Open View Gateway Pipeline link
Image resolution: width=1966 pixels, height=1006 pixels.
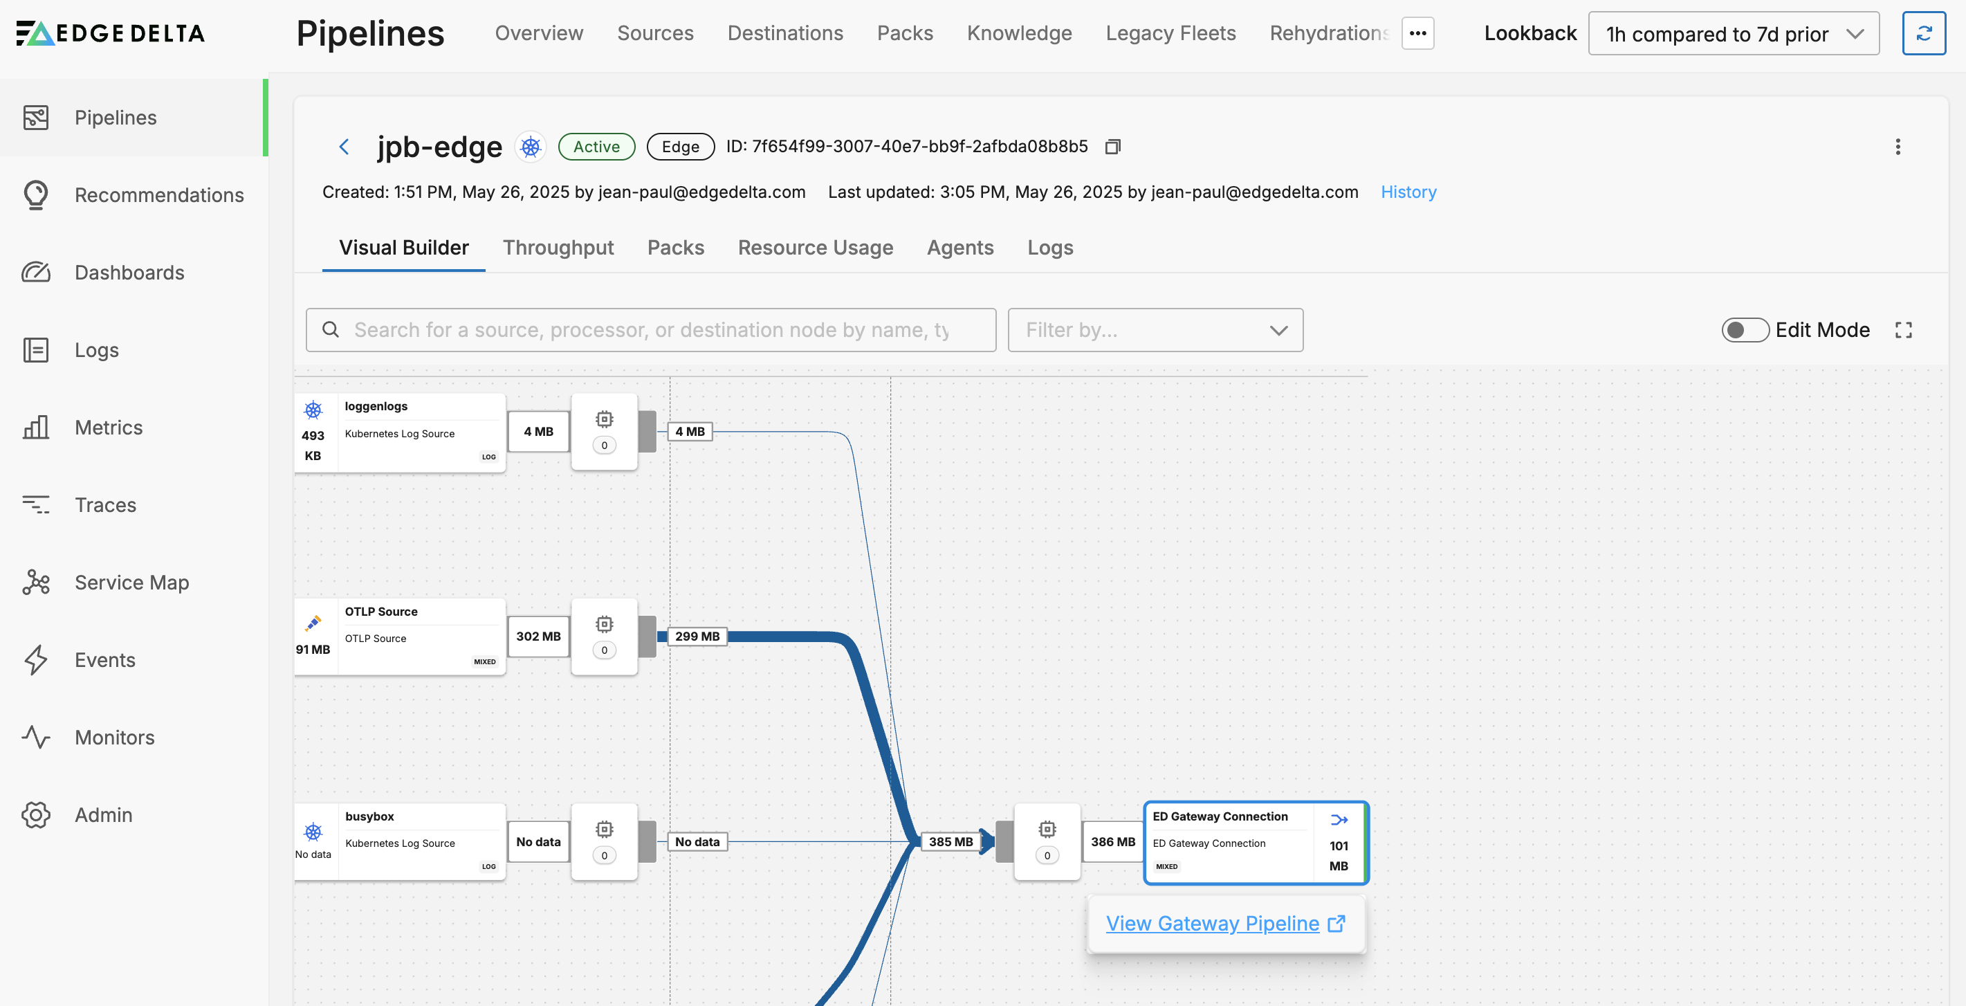pos(1225,924)
